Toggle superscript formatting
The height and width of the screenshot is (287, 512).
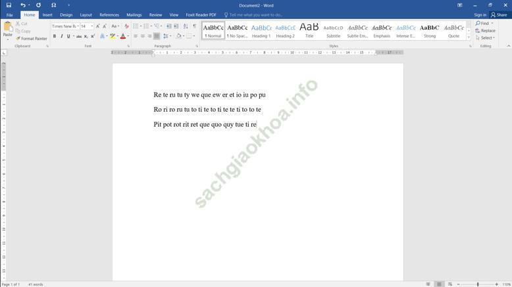tap(93, 36)
